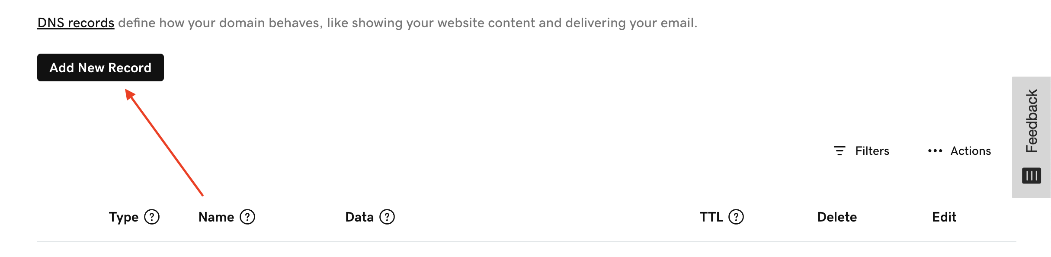Click the columns icon under Feedback
Viewport: 1051px width, 257px height.
(1032, 176)
